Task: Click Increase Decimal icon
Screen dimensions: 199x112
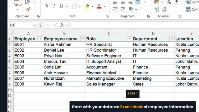Action: (157, 9)
